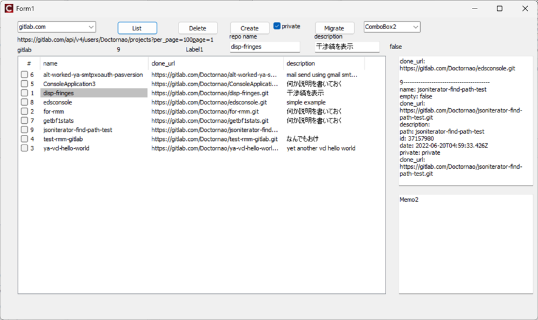Click the Delete button

pos(197,28)
